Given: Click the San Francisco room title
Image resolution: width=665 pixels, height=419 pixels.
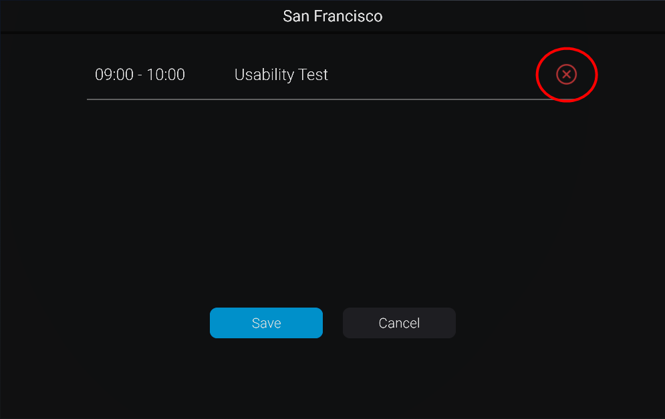Looking at the screenshot, I should [333, 16].
